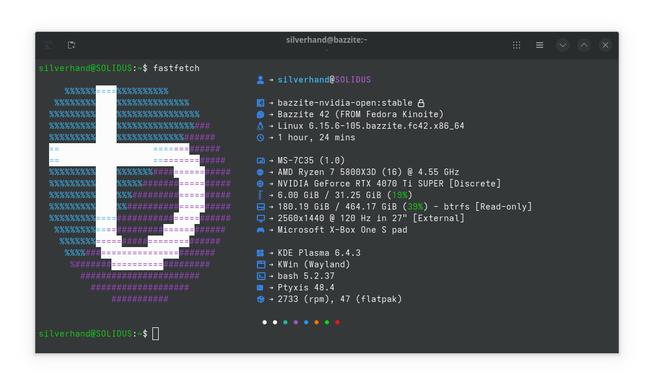Click the AMD Ryzen 7 5800X3D line
654x392 pixels.
coord(368,172)
